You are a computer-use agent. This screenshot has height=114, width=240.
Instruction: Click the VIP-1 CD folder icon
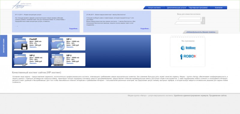tap(58, 44)
